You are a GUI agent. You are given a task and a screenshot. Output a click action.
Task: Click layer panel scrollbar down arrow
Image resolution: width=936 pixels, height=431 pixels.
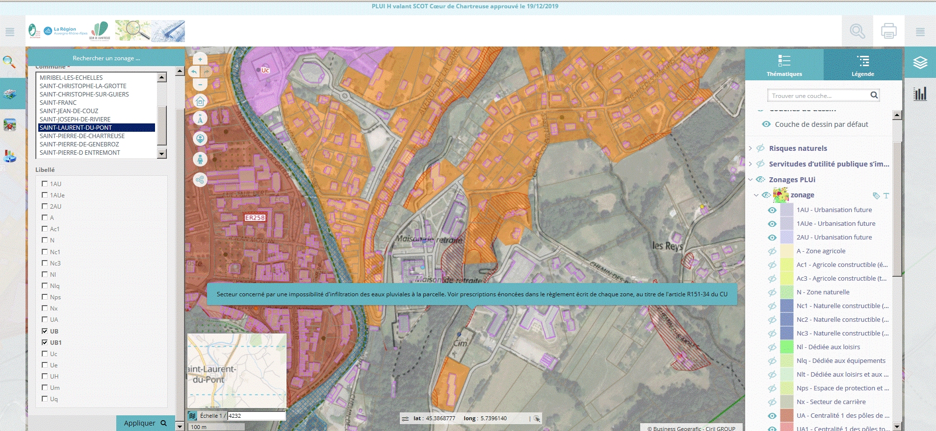(x=897, y=427)
